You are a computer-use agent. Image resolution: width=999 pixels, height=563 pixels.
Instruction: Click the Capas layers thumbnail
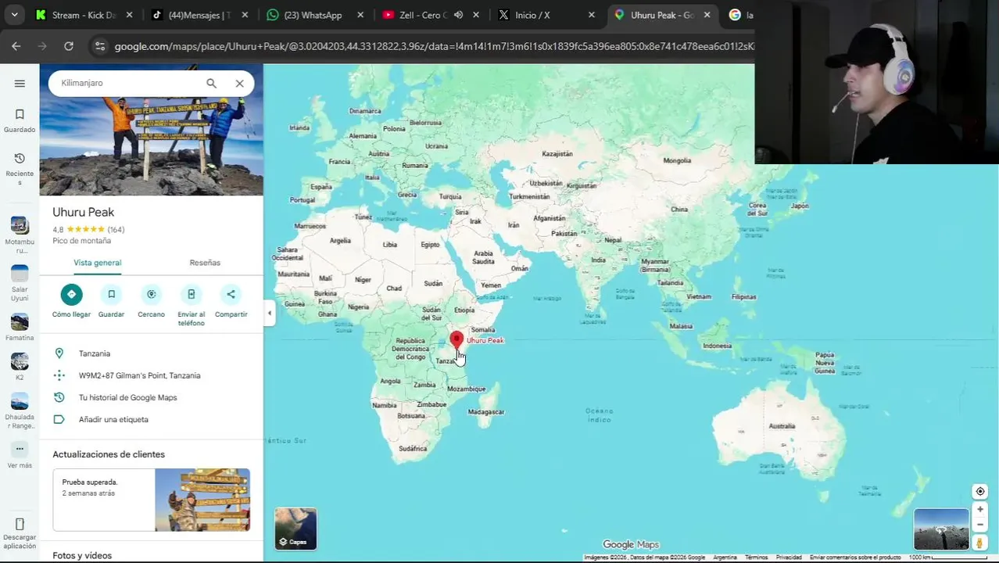point(295,529)
